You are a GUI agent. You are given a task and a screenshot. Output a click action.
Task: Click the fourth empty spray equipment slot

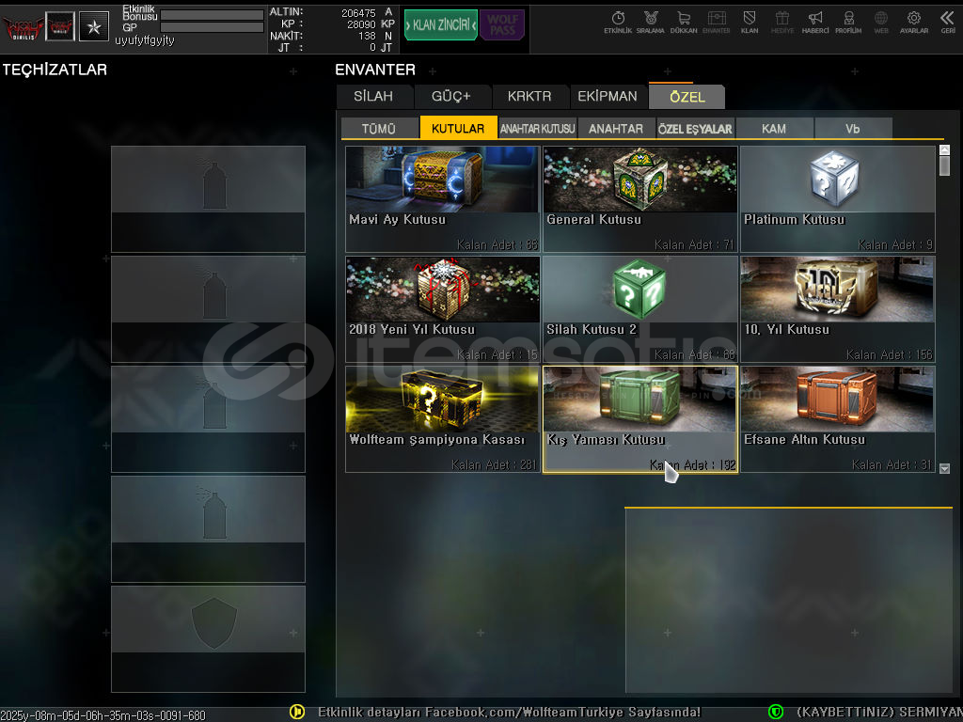pyautogui.click(x=208, y=529)
